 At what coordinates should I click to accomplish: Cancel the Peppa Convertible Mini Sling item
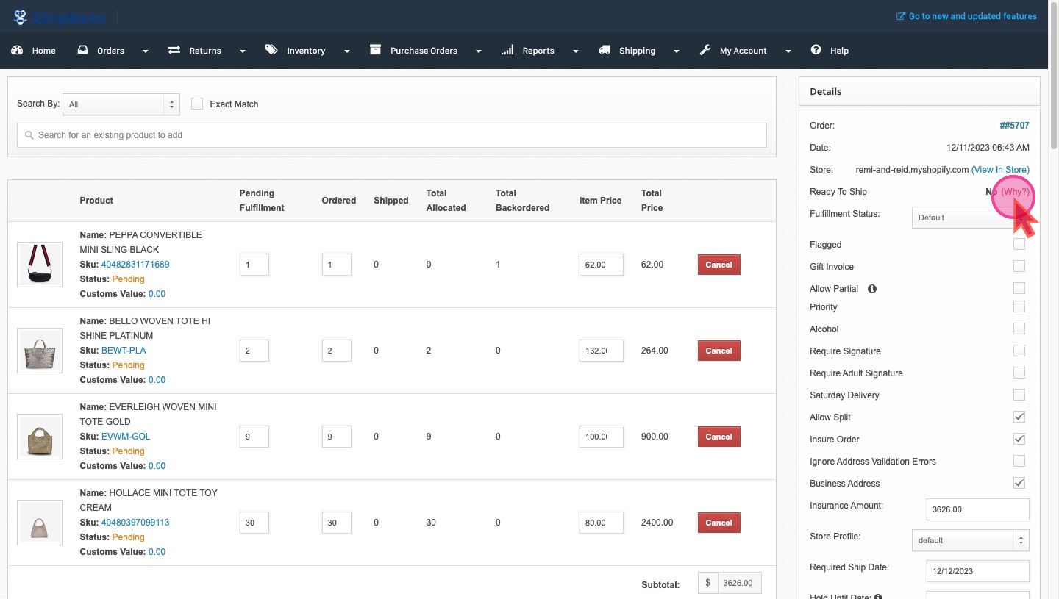(719, 265)
